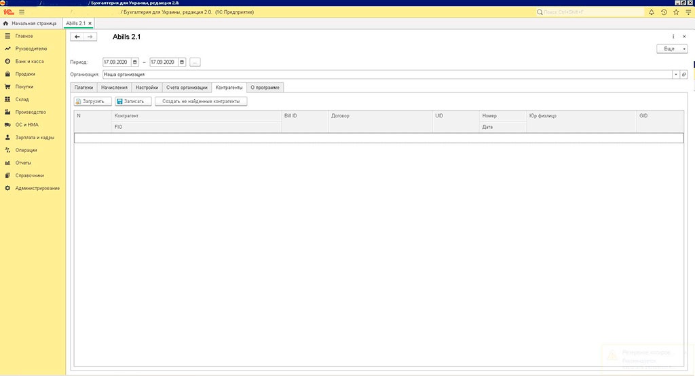Click the back arrow navigation button
This screenshot has width=695, height=376.
[x=77, y=37]
